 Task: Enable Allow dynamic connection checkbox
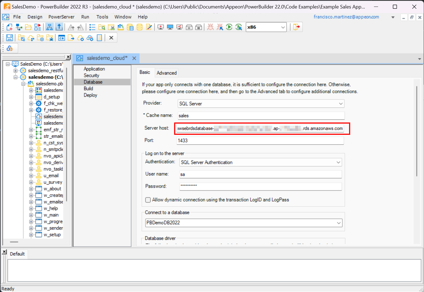pos(148,200)
